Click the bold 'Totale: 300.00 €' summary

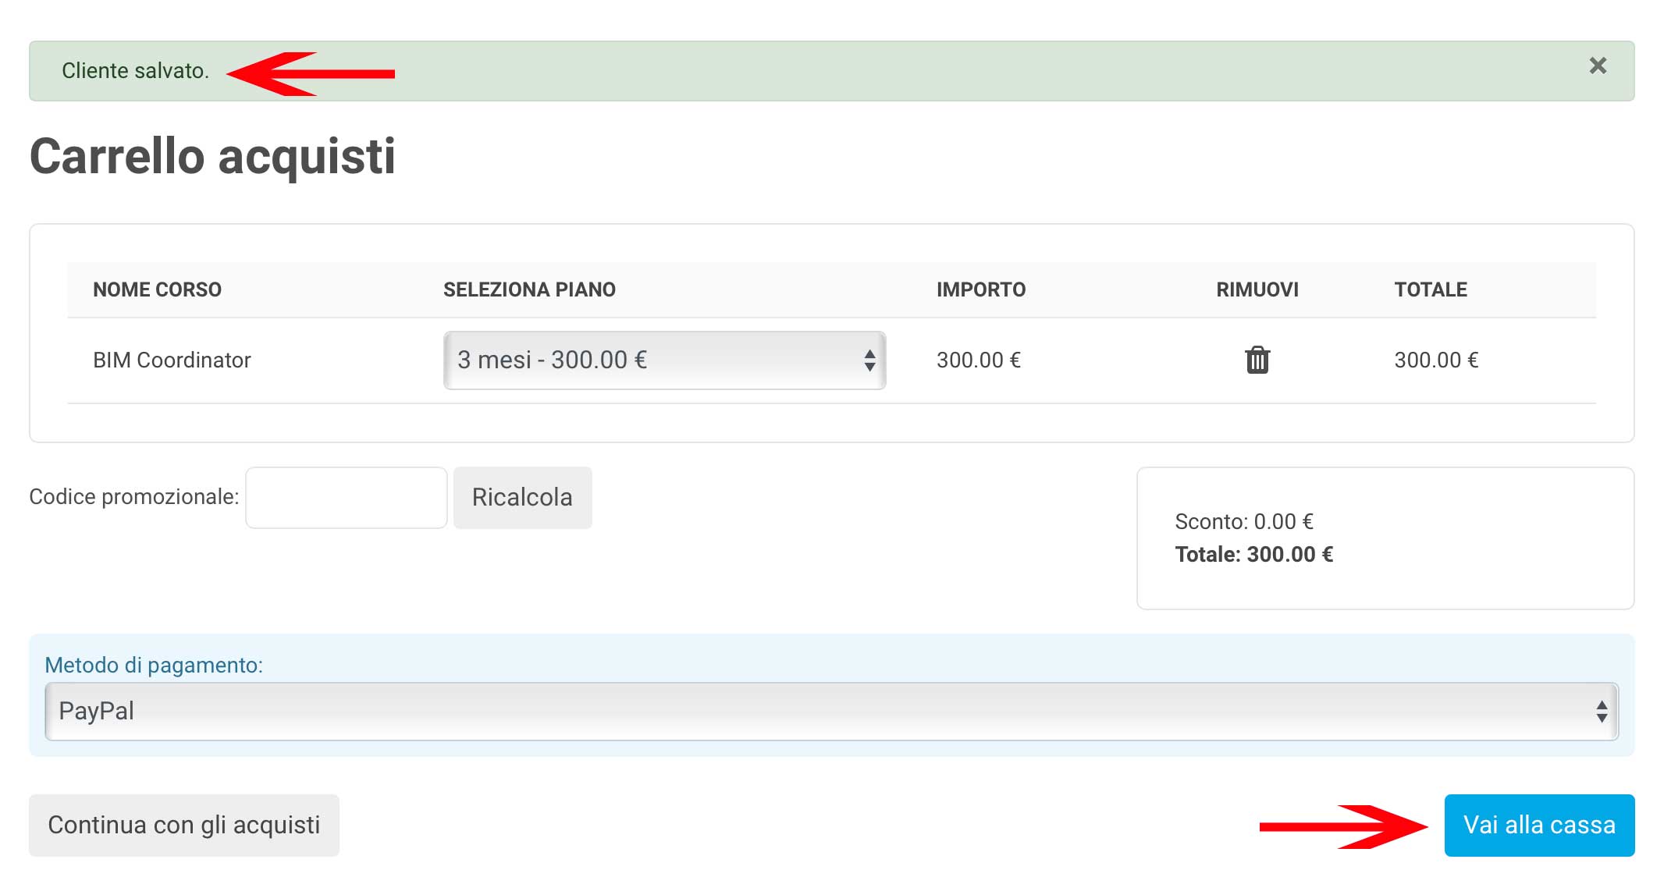point(1253,555)
